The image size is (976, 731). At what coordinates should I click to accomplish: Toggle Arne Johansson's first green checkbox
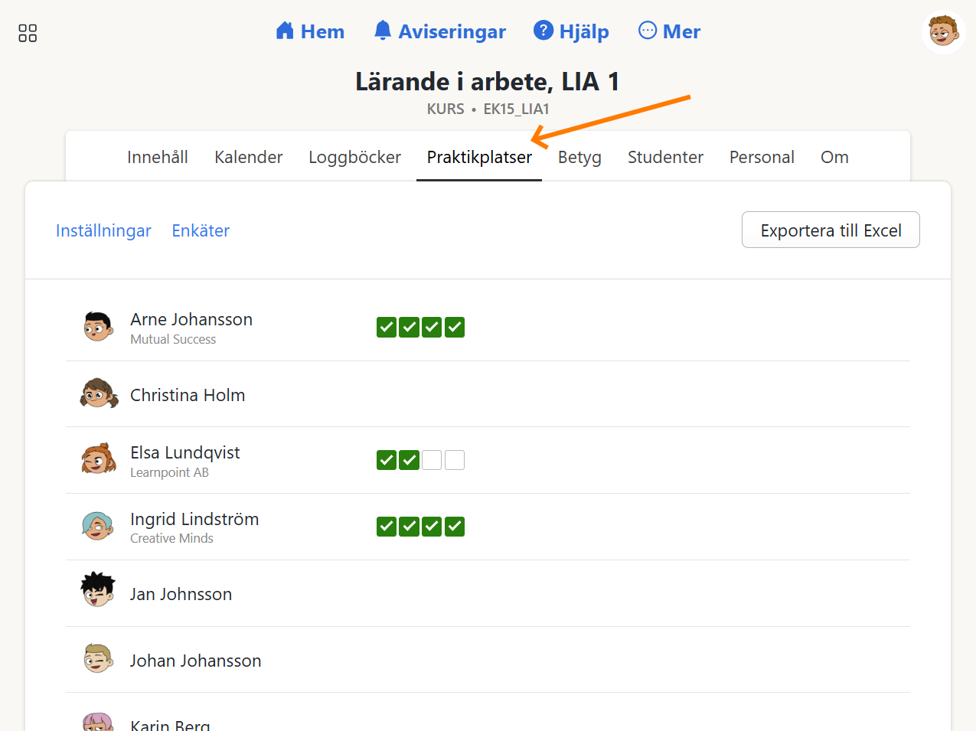pyautogui.click(x=387, y=328)
